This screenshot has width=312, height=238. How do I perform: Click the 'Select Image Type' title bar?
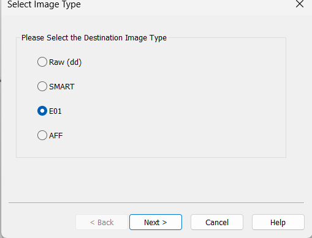click(x=143, y=4)
